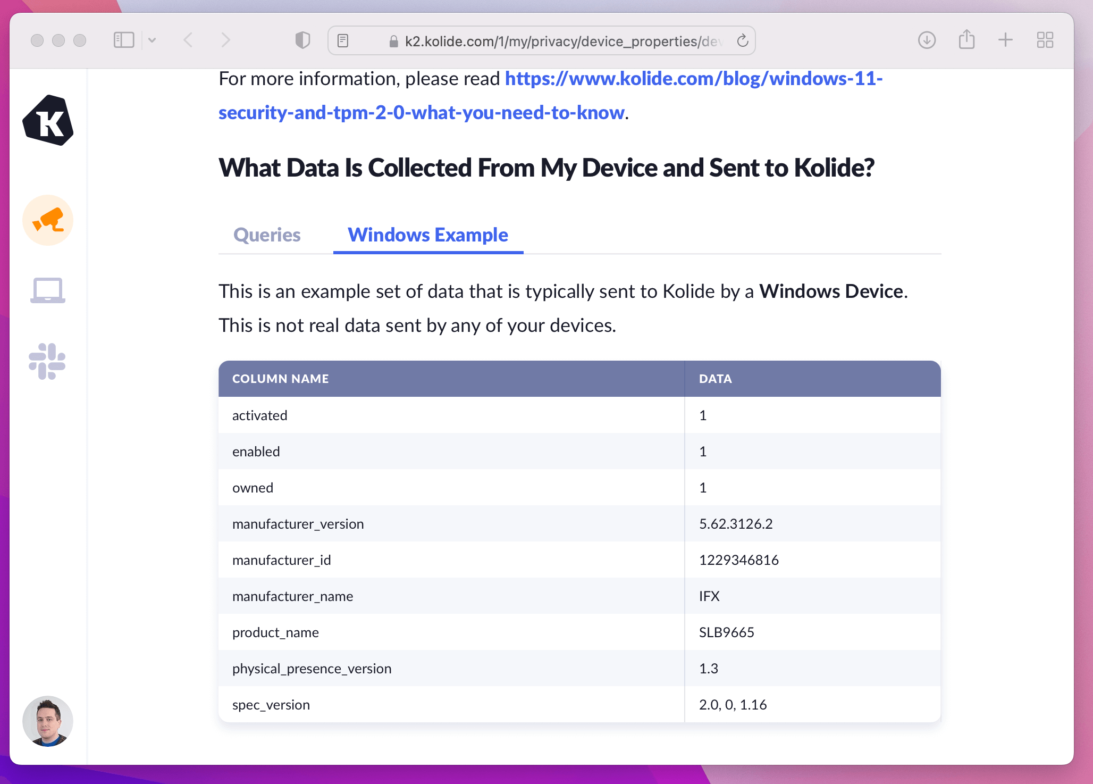Switch to the Queries tab
1093x784 pixels.
click(x=267, y=235)
